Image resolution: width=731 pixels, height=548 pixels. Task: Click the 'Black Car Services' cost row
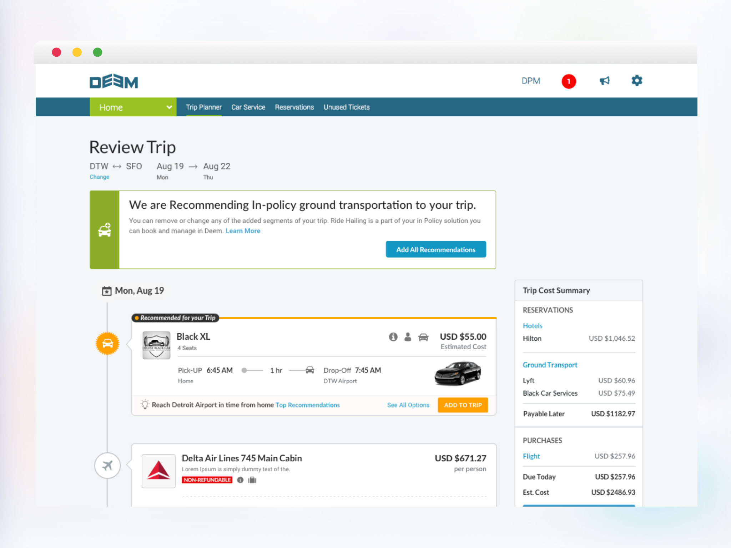[579, 393]
